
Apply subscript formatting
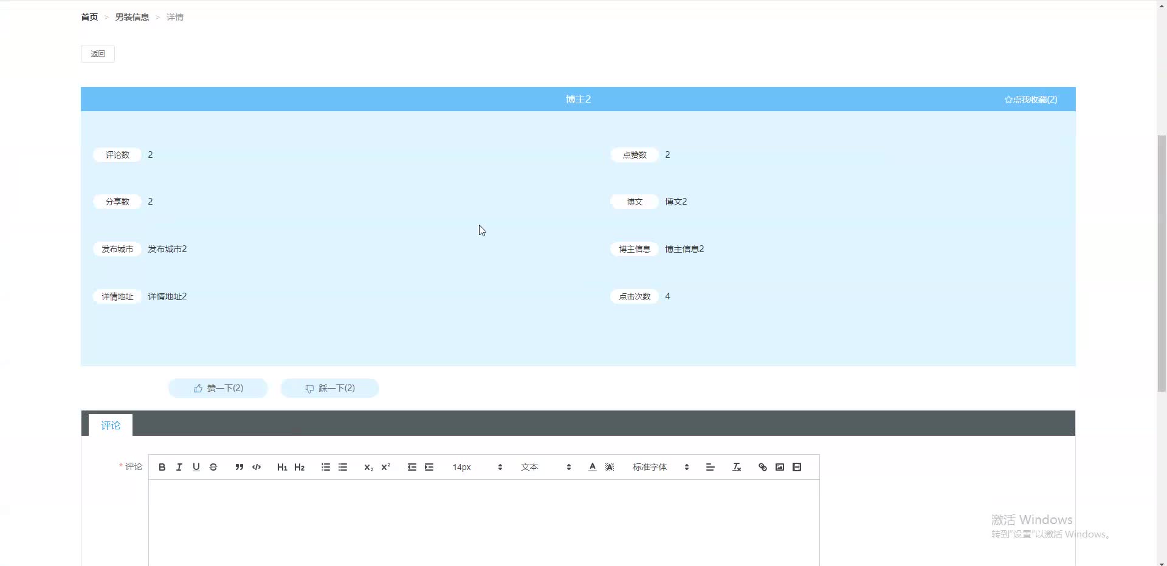[x=368, y=466]
